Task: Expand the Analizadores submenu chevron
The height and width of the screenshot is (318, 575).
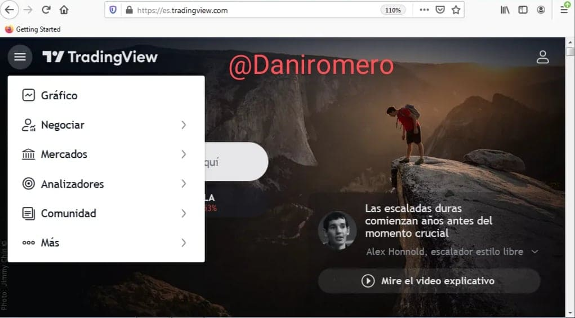Action: tap(184, 184)
